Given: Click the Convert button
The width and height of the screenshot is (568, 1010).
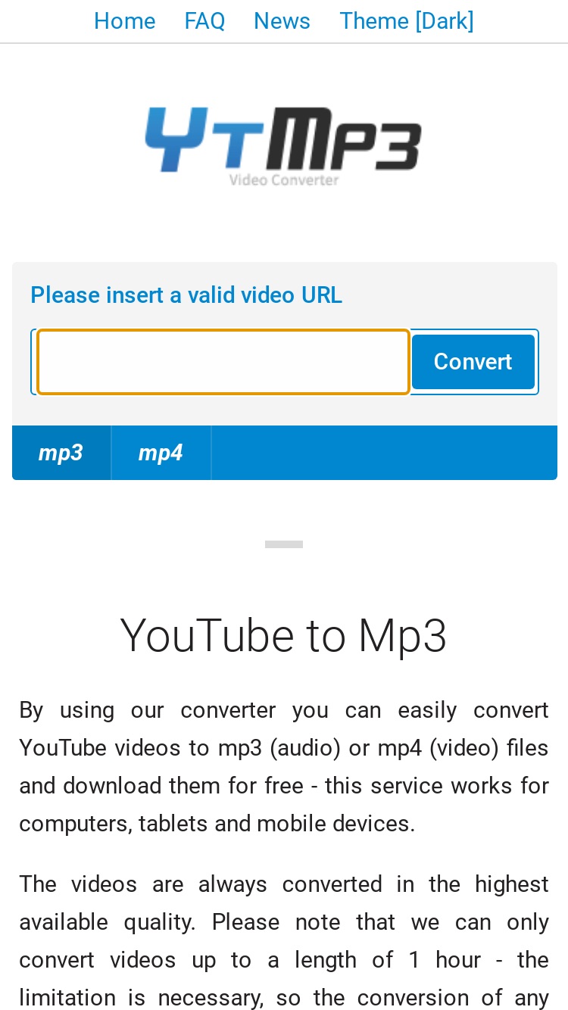Looking at the screenshot, I should coord(473,362).
